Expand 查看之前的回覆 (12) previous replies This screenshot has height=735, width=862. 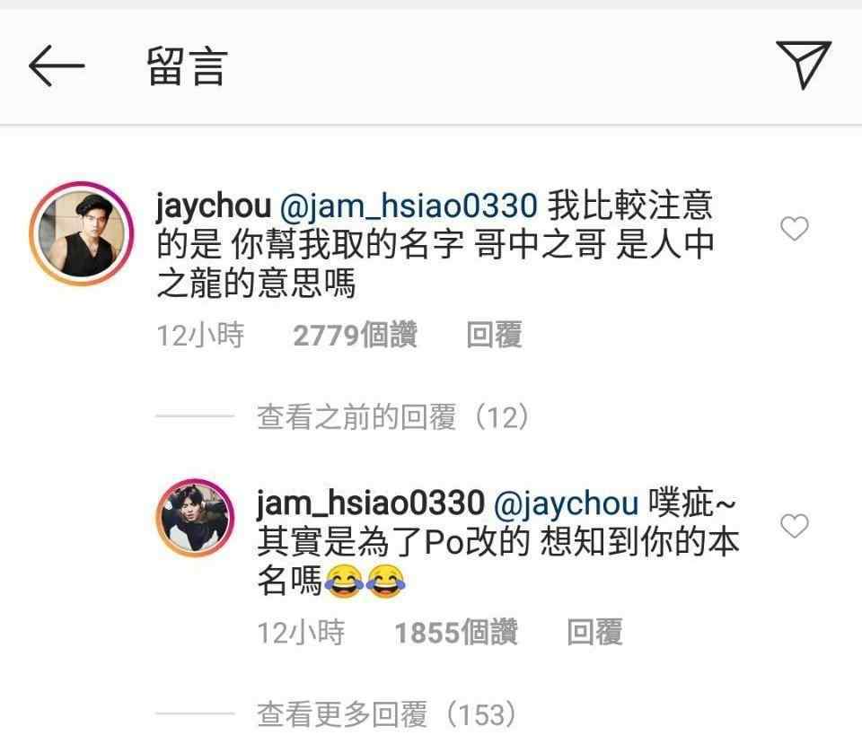coord(393,417)
